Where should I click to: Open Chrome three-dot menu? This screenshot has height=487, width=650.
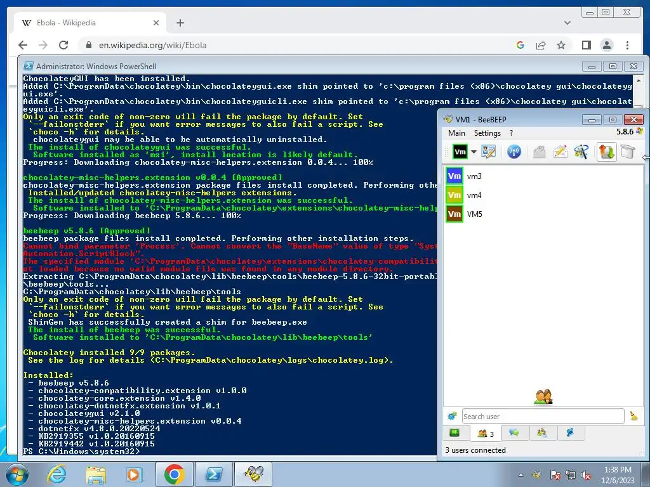[x=628, y=45]
